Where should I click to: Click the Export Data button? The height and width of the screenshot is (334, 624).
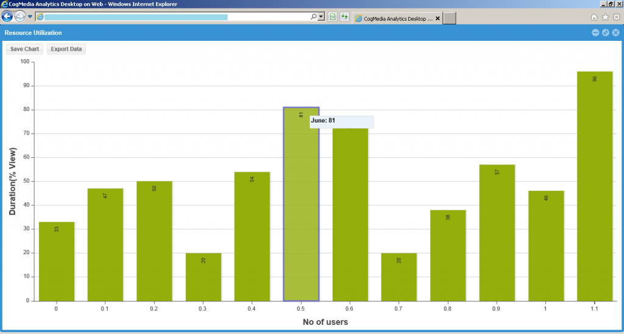(x=66, y=49)
